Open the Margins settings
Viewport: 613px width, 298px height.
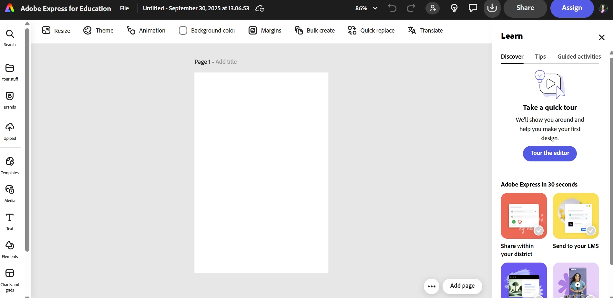[x=265, y=31]
